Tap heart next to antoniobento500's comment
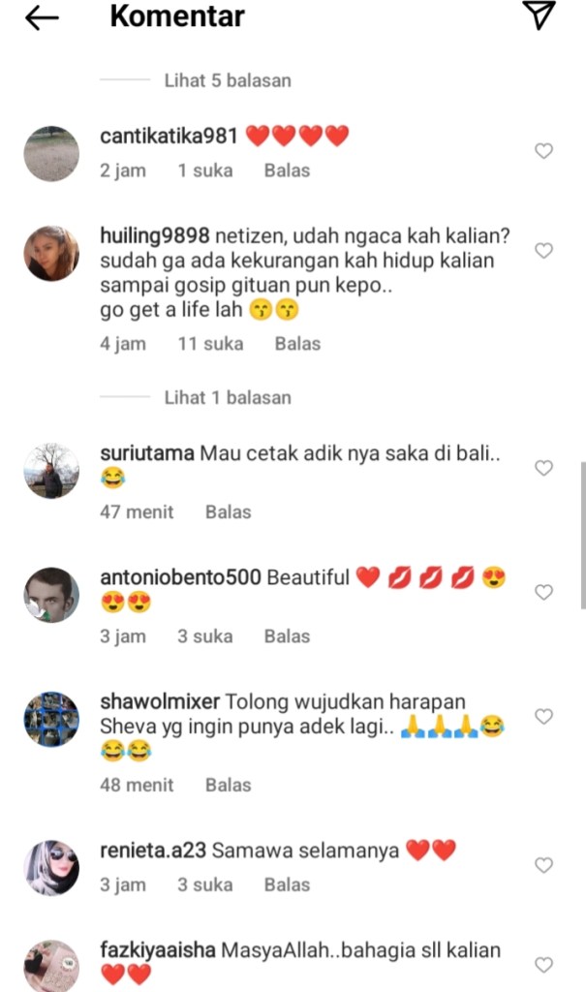586x992 pixels. click(543, 592)
